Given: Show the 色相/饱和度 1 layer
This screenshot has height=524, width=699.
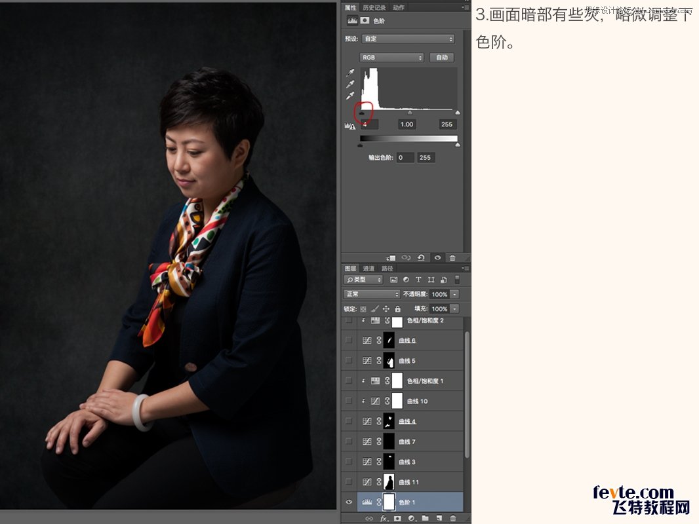Looking at the screenshot, I should (x=349, y=381).
